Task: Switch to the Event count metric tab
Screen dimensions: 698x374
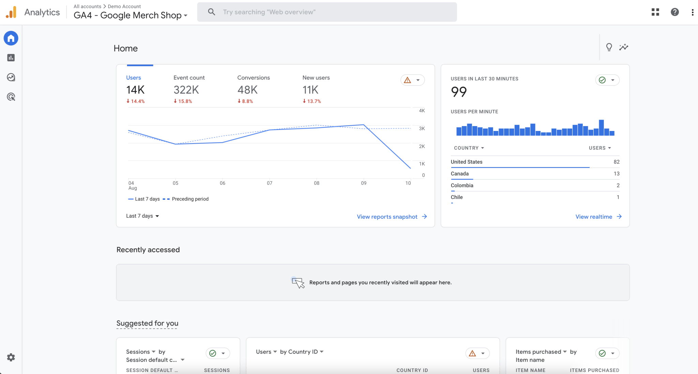Action: [x=189, y=78]
